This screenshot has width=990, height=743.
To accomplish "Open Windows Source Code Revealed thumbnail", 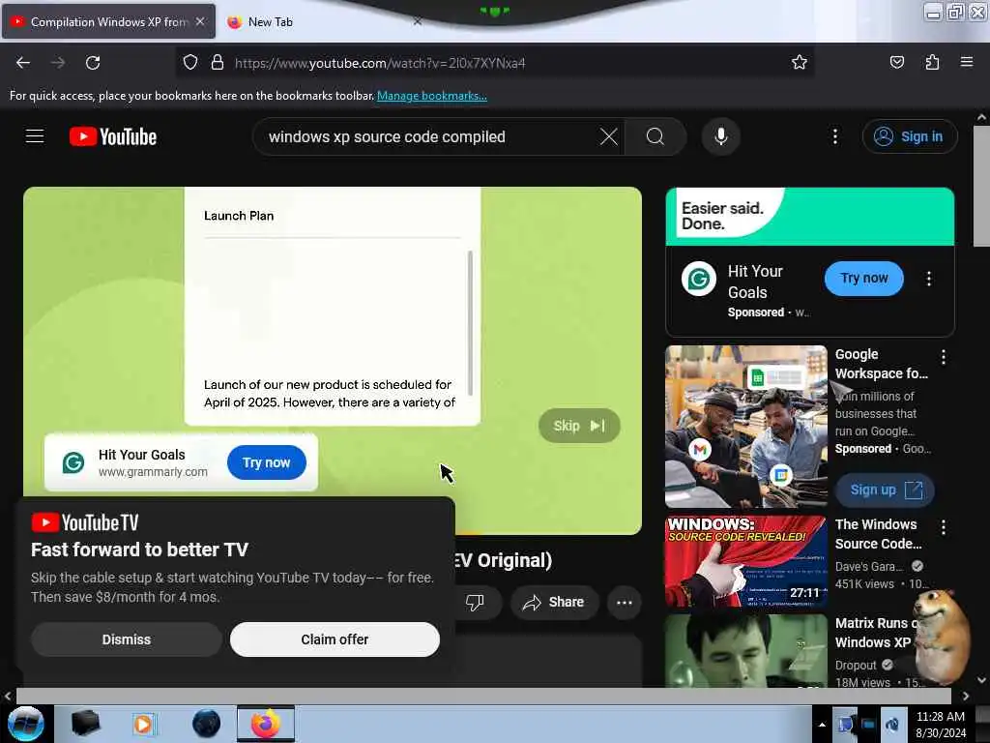I will [745, 562].
